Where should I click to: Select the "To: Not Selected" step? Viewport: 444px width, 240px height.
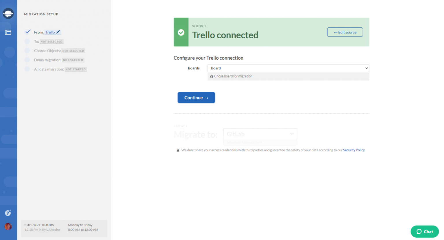tap(49, 41)
